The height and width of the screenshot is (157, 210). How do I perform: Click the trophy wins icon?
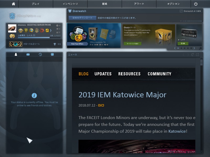[x=55, y=44]
